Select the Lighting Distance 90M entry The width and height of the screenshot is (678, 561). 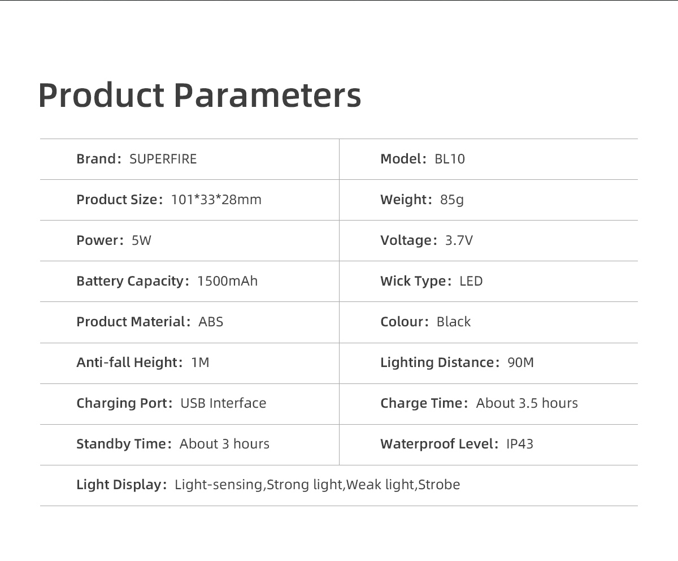[457, 363]
